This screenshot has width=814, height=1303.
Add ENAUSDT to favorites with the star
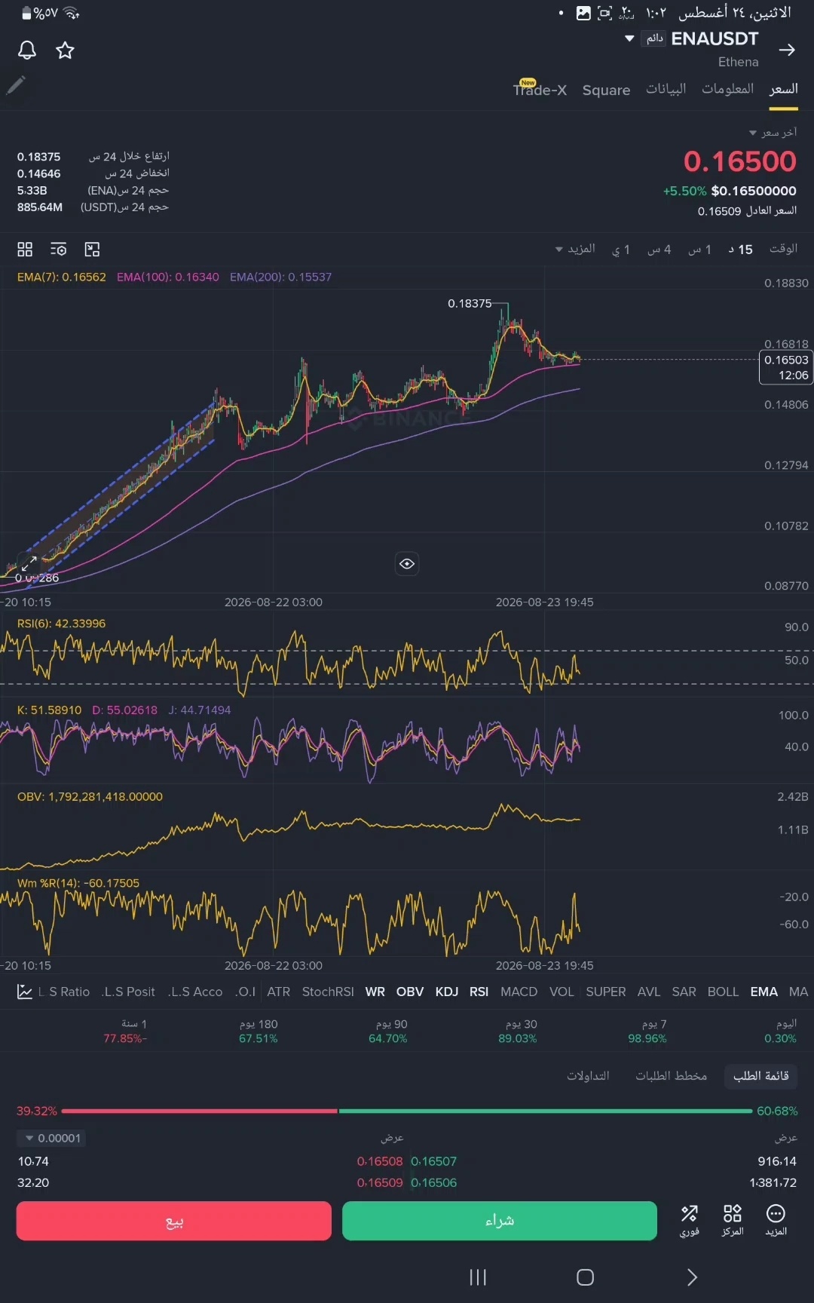click(x=66, y=51)
